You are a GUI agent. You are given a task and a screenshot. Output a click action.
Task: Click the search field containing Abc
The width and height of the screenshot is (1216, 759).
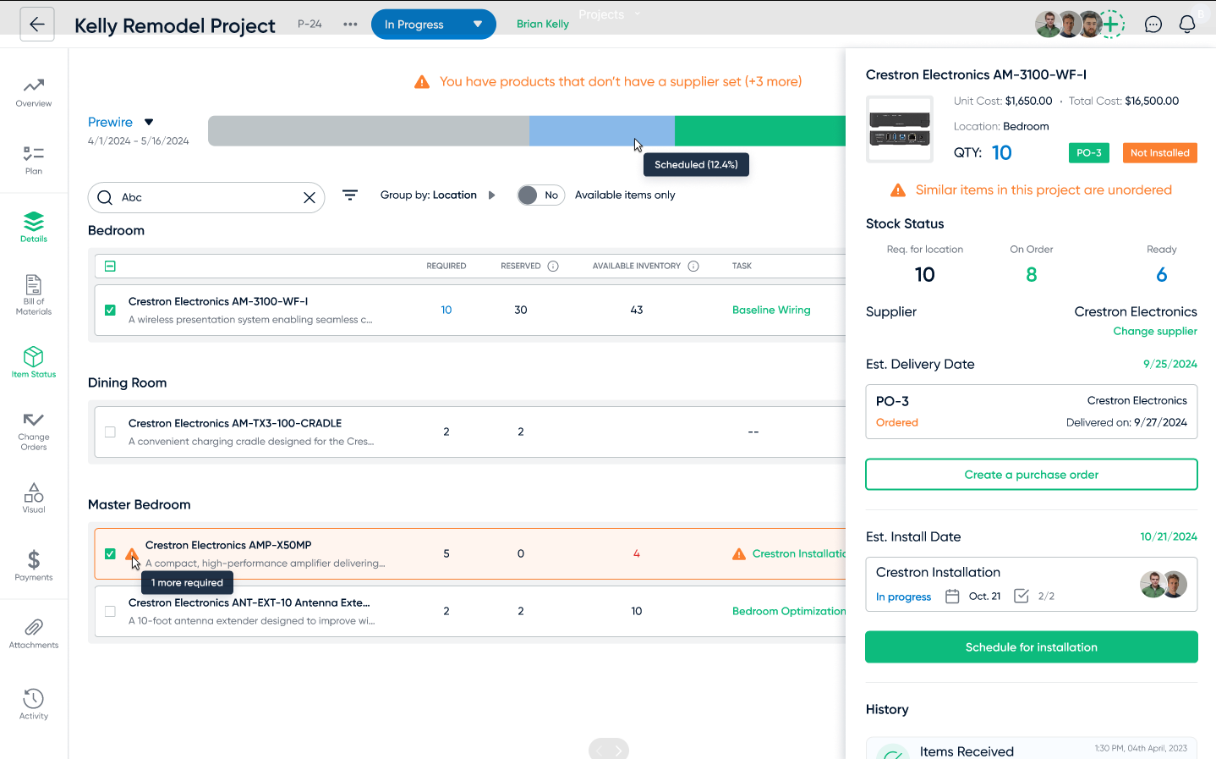[x=206, y=197]
